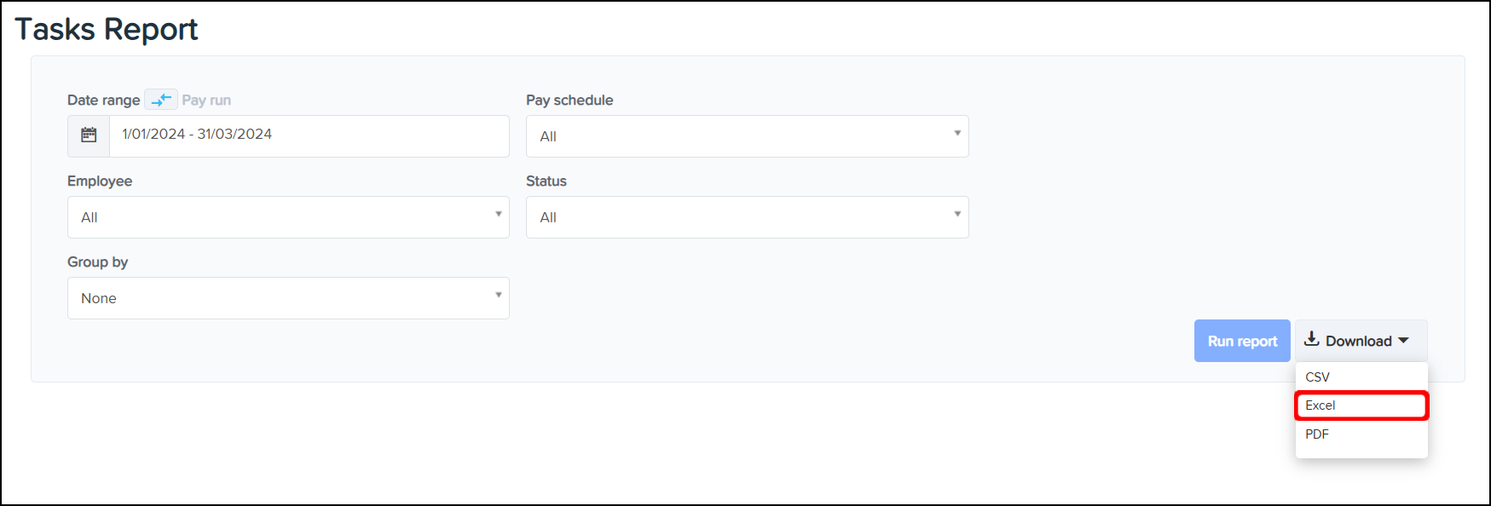Choose CSV from the Download menu
This screenshot has height=506, width=1491.
click(1317, 377)
